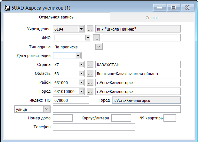
Task: Browse Область list using ellipsis button
Action: (90, 74)
